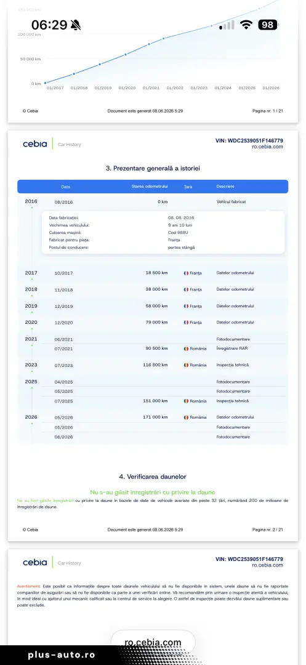Viewport: 306px width, 665px height.
Task: Click the 50 000 km chart axis label
Action: [x=31, y=59]
